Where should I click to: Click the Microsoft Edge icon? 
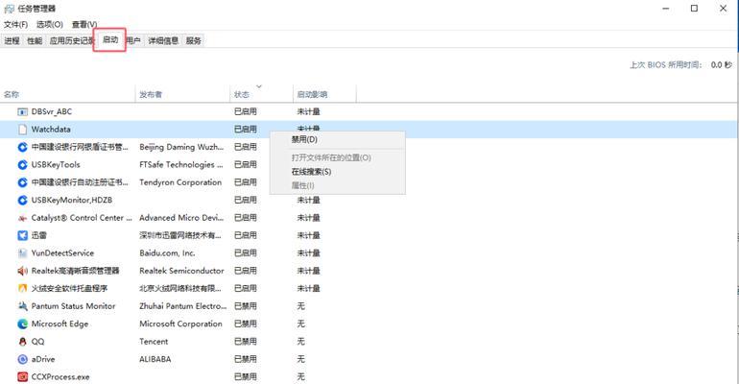[x=22, y=324]
